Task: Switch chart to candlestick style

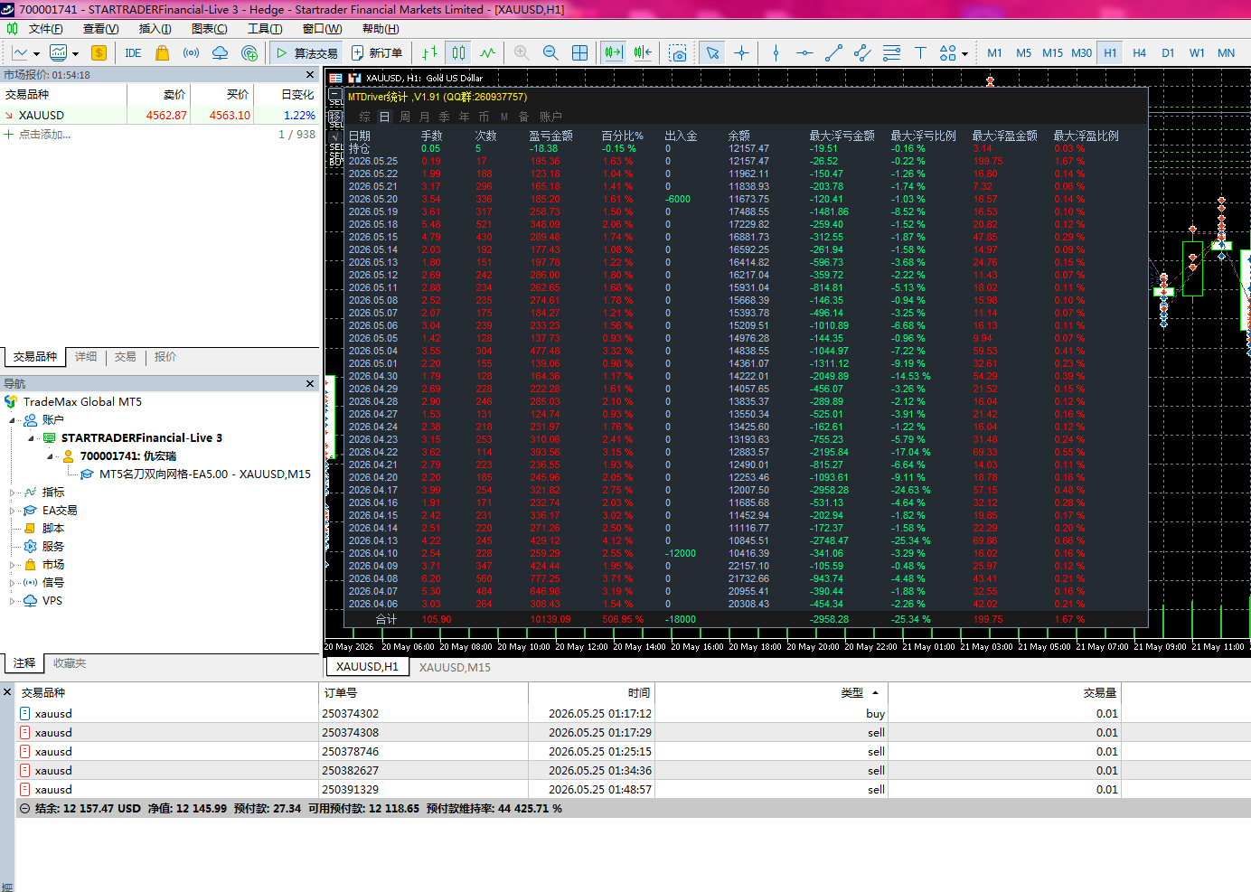Action: click(459, 52)
